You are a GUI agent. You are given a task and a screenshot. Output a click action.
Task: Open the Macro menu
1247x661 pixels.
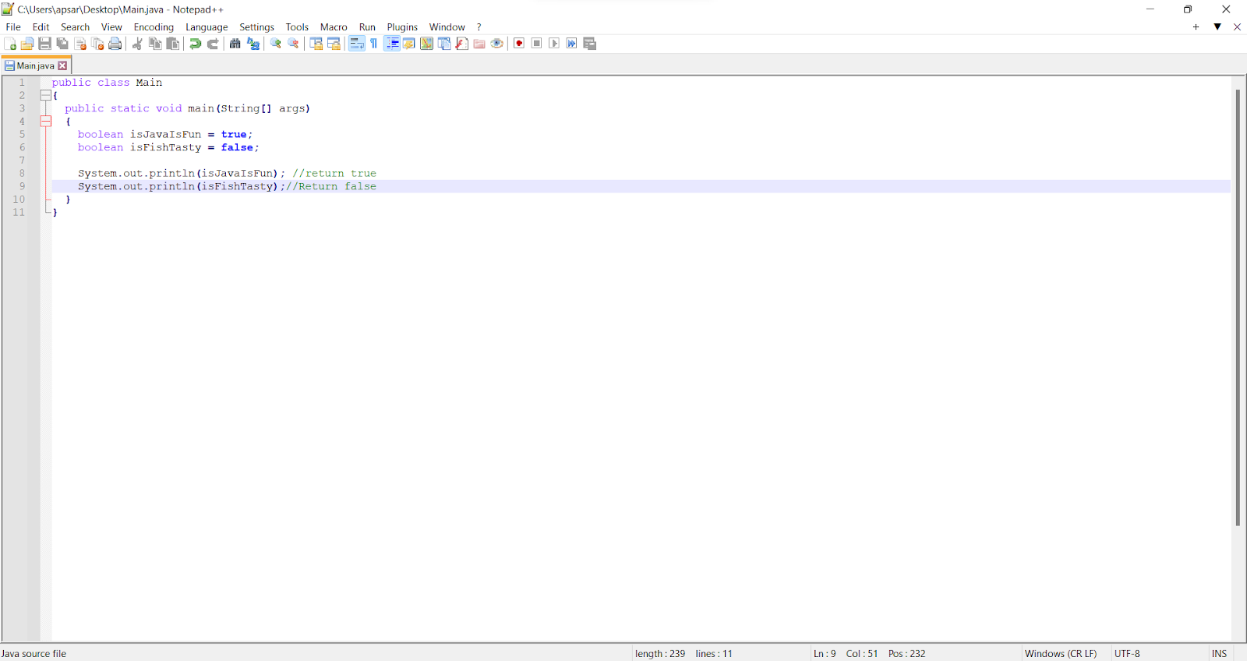(x=334, y=27)
